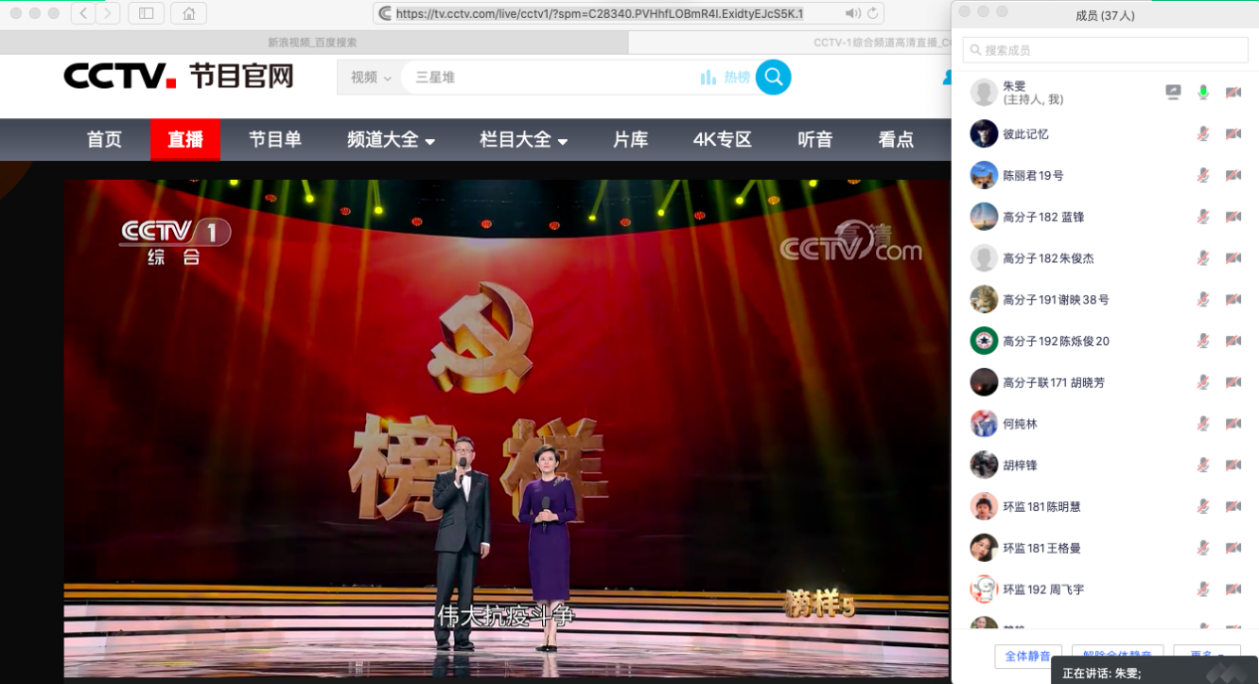Expand the 栏目大全 navigation dropdown
1259x684 pixels.
pos(523,140)
